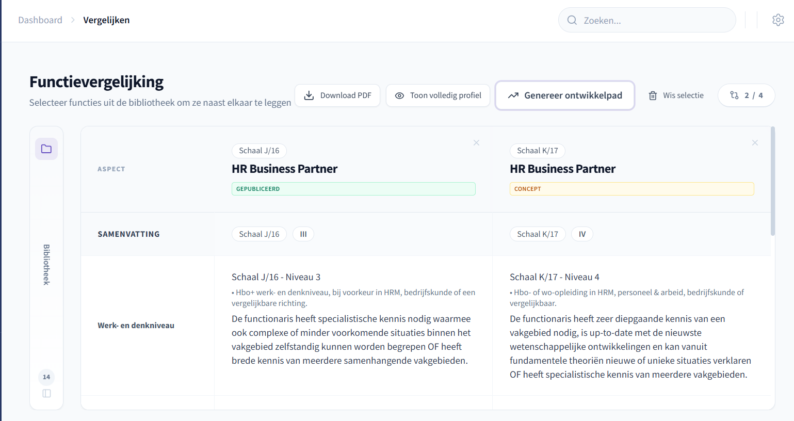Click the Schaal K/17 - Niveau 4 heading
Image resolution: width=794 pixels, height=421 pixels.
coord(555,277)
